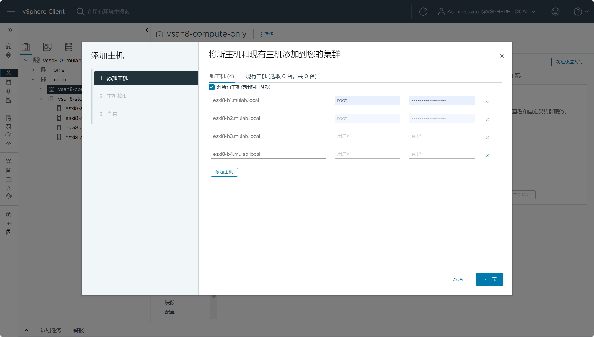Screen dimensions: 594x337
Task: Switch to the Existing hosts tab
Action: point(281,76)
